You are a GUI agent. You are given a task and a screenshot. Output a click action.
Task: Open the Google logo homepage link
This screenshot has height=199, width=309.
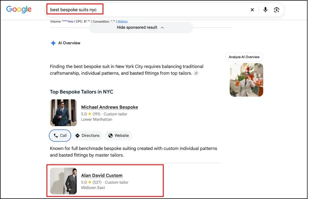[19, 9]
